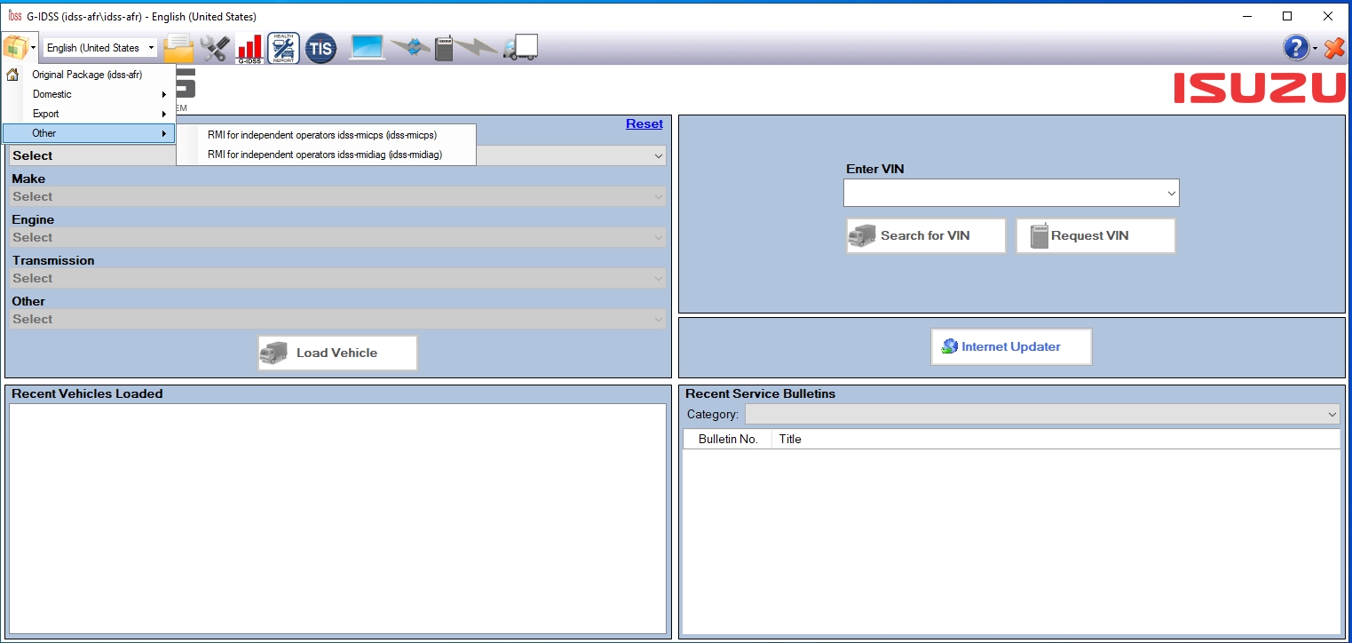Viewport: 1352px width, 643px height.
Task: Click the Search for VIN button
Action: [x=926, y=235]
